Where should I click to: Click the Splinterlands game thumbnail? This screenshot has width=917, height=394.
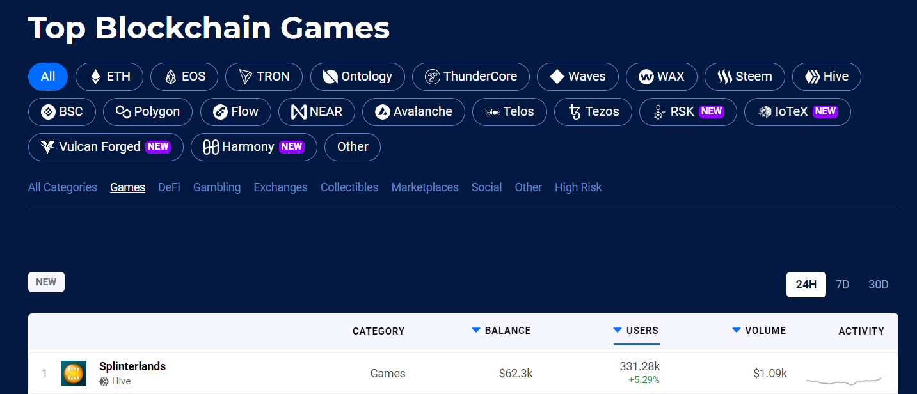click(74, 374)
